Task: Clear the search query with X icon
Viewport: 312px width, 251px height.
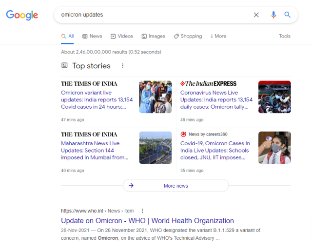Action: click(256, 15)
